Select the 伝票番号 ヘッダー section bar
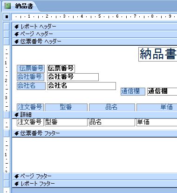 95,41
